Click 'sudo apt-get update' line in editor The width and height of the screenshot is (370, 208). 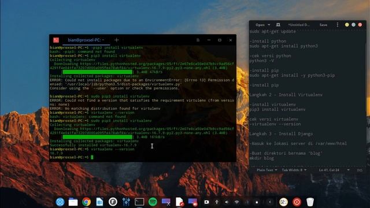click(x=272, y=31)
